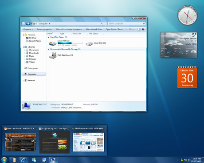Click the Internet Explorer taskbar icon

24,160
